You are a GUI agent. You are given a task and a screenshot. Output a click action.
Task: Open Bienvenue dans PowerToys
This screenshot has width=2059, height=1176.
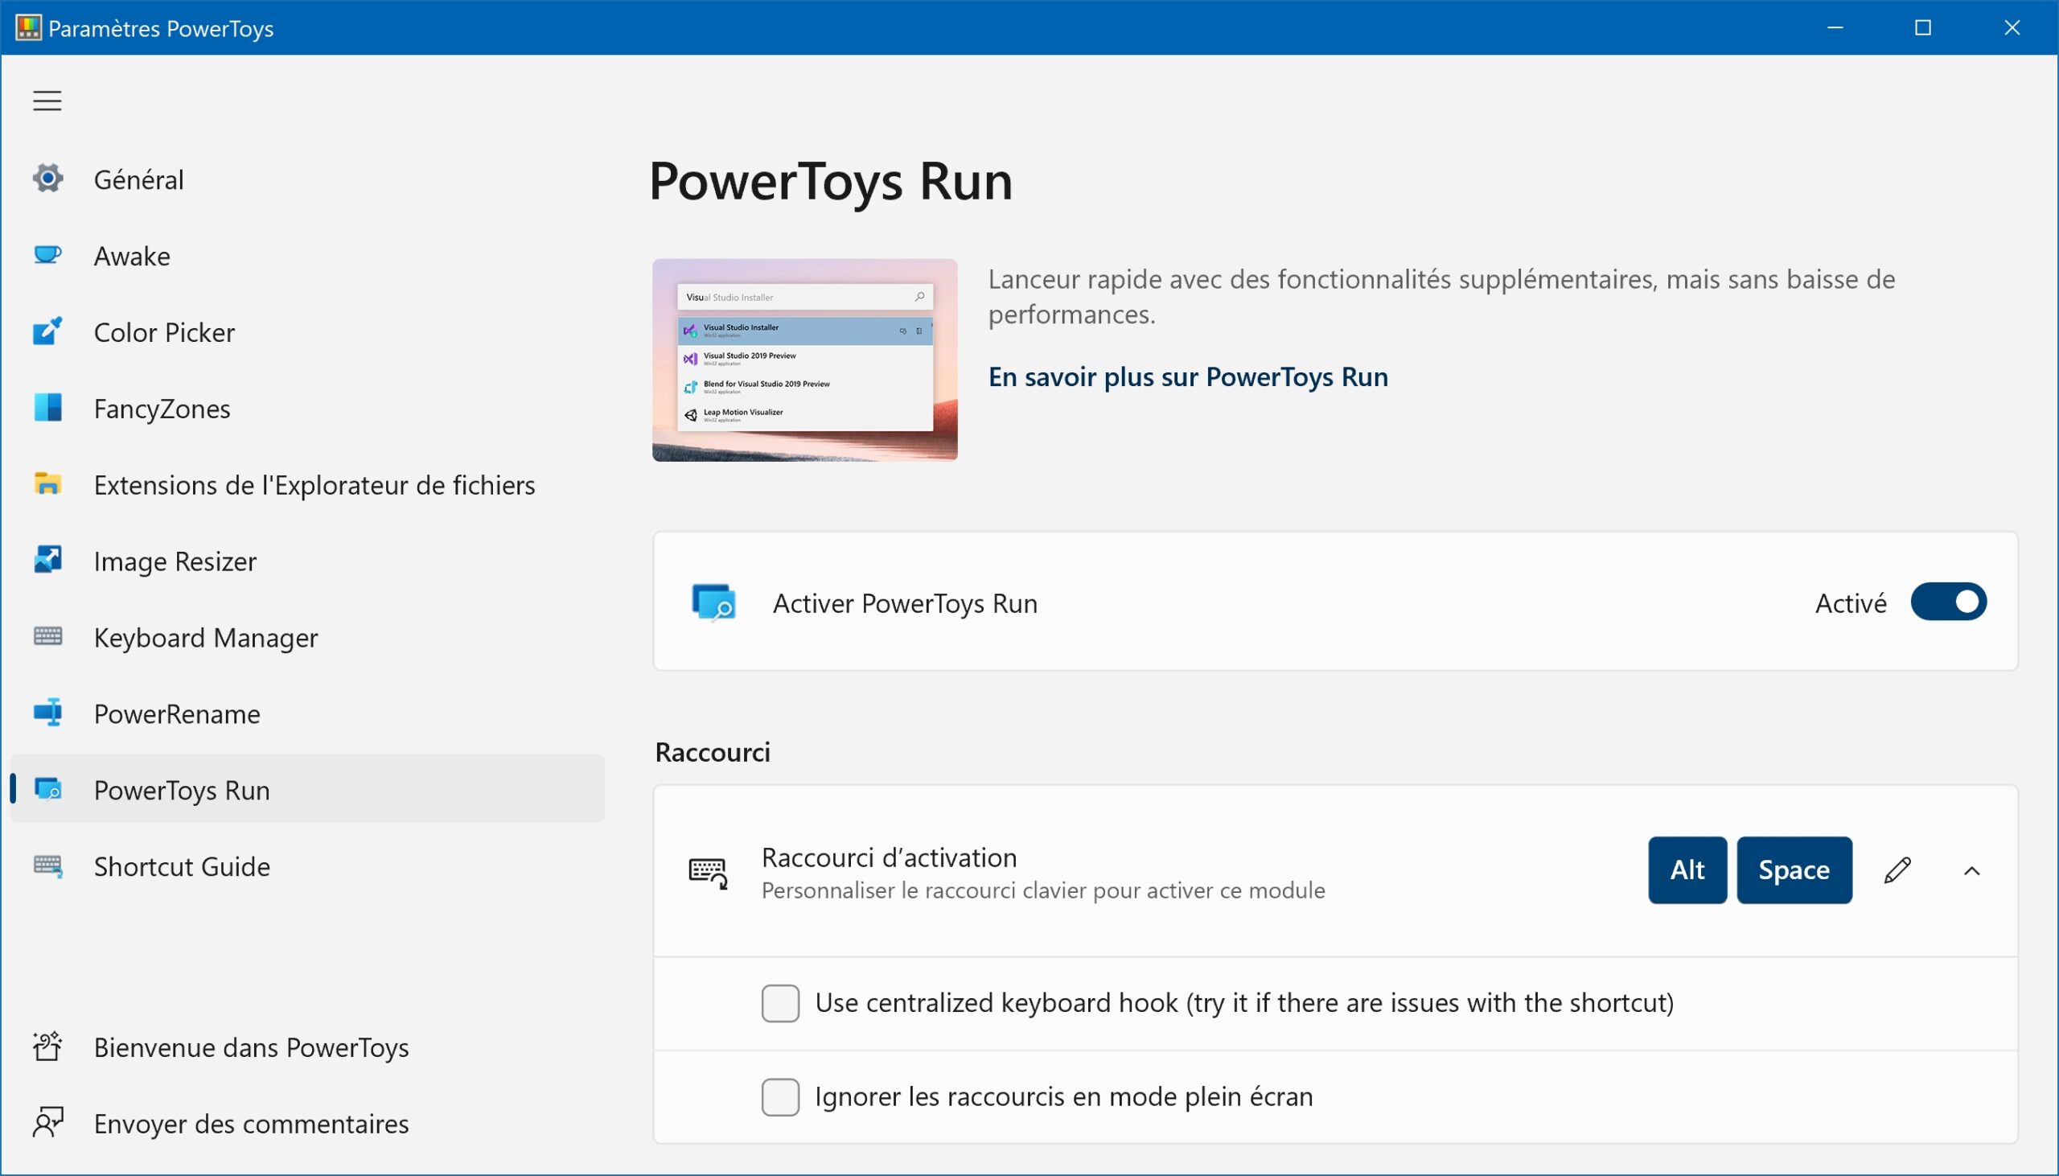coord(306,1046)
